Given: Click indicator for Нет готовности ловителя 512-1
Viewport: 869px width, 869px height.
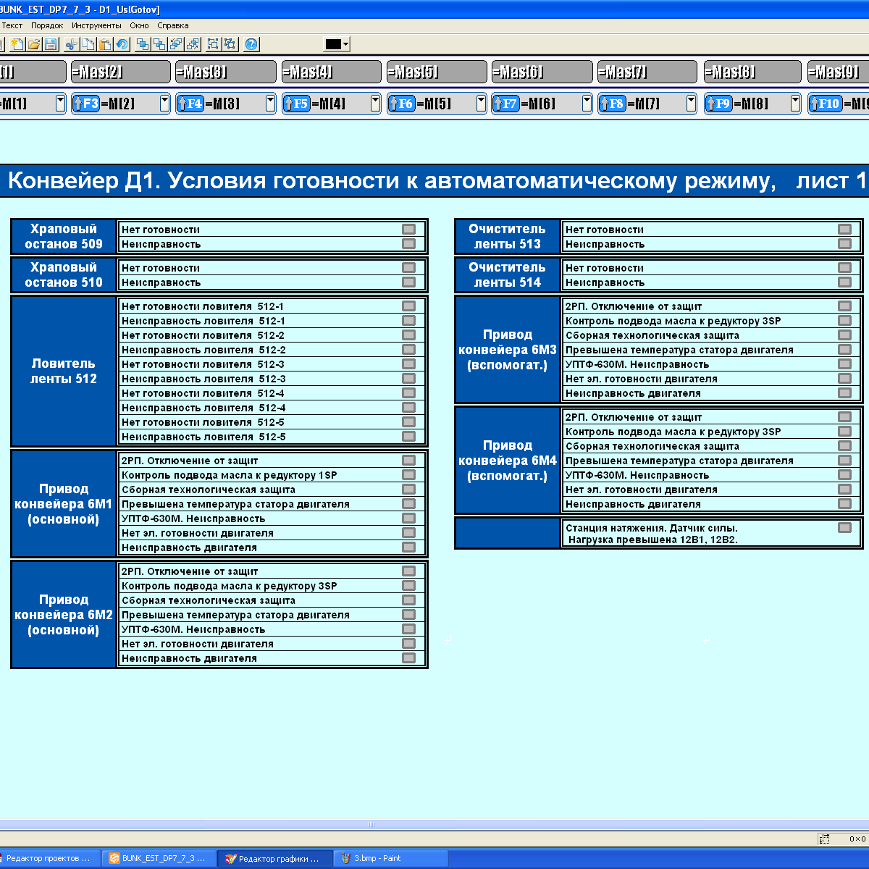Looking at the screenshot, I should [409, 306].
